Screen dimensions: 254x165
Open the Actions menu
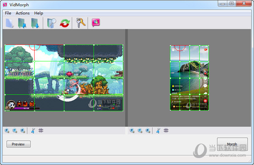click(23, 13)
